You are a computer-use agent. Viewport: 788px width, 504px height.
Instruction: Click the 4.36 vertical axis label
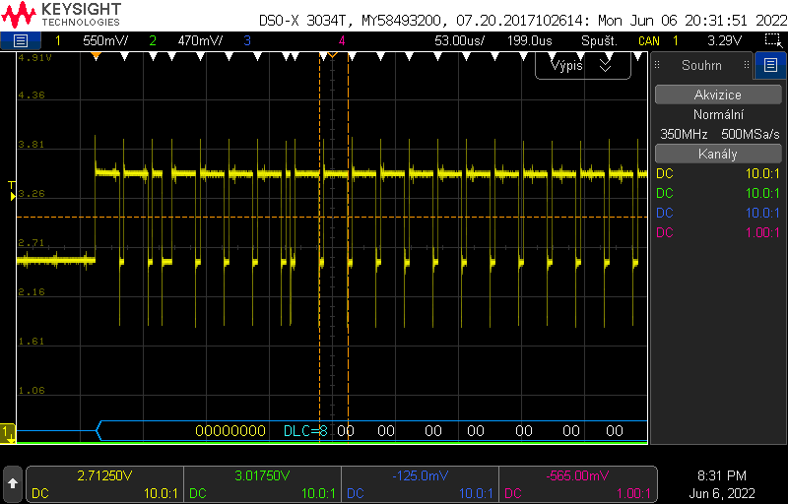(32, 94)
